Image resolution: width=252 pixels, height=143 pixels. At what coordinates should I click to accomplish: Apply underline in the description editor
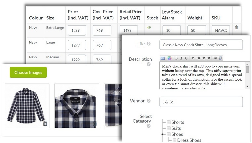(x=186, y=58)
